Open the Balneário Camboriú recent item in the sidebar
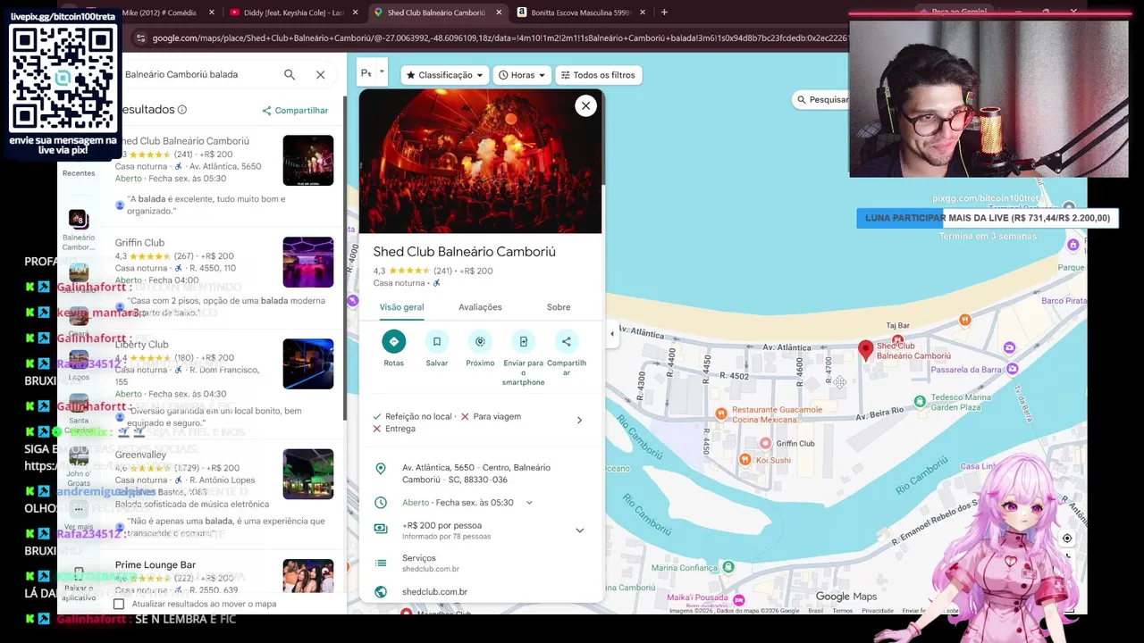The width and height of the screenshot is (1144, 643). point(79,230)
